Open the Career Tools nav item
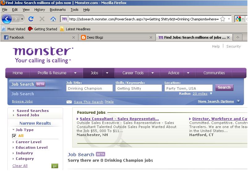 click(x=133, y=73)
